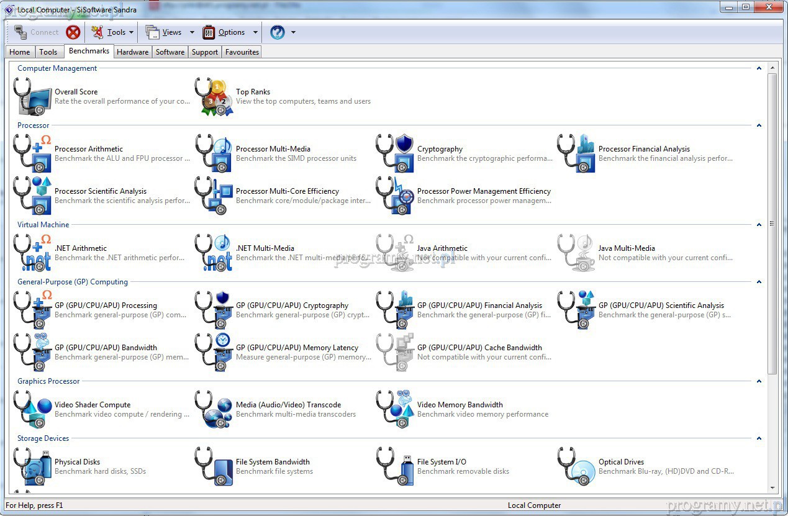Launch the Processor Arithmetic benchmark icon
This screenshot has width=788, height=516.
[32, 153]
